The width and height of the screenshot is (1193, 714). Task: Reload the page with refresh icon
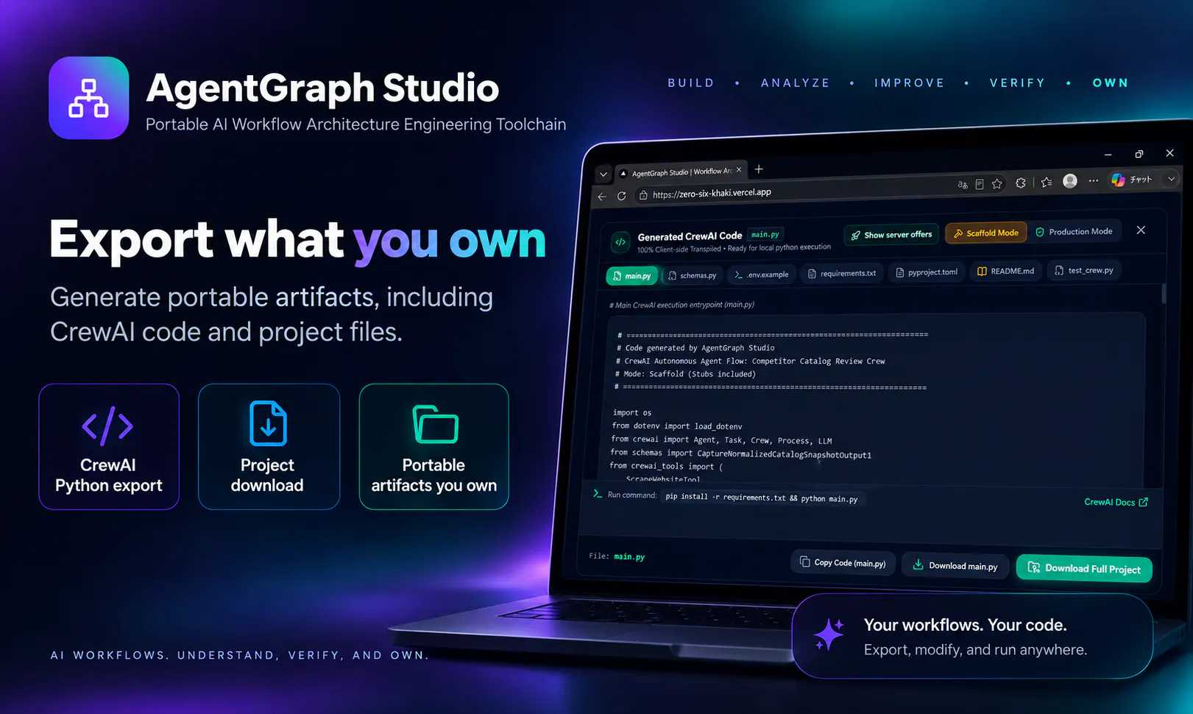click(x=622, y=196)
